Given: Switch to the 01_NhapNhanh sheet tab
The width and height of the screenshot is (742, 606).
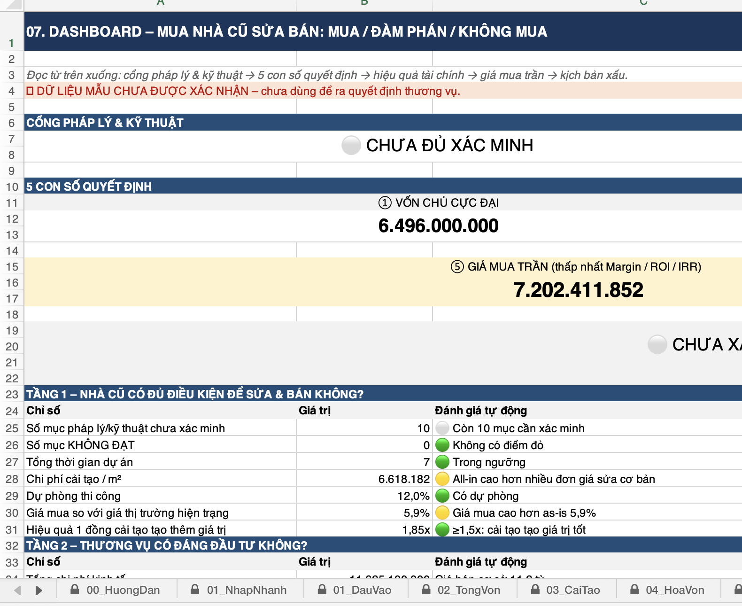Looking at the screenshot, I should coord(240,590).
